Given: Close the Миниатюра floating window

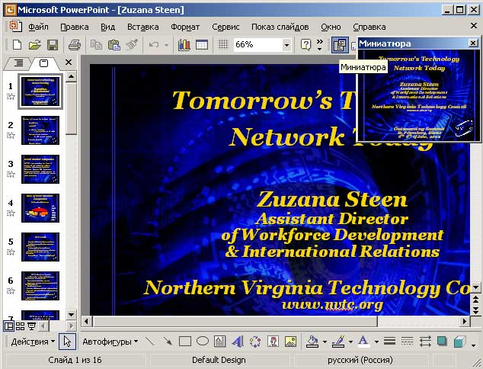Looking at the screenshot, I should (x=473, y=43).
